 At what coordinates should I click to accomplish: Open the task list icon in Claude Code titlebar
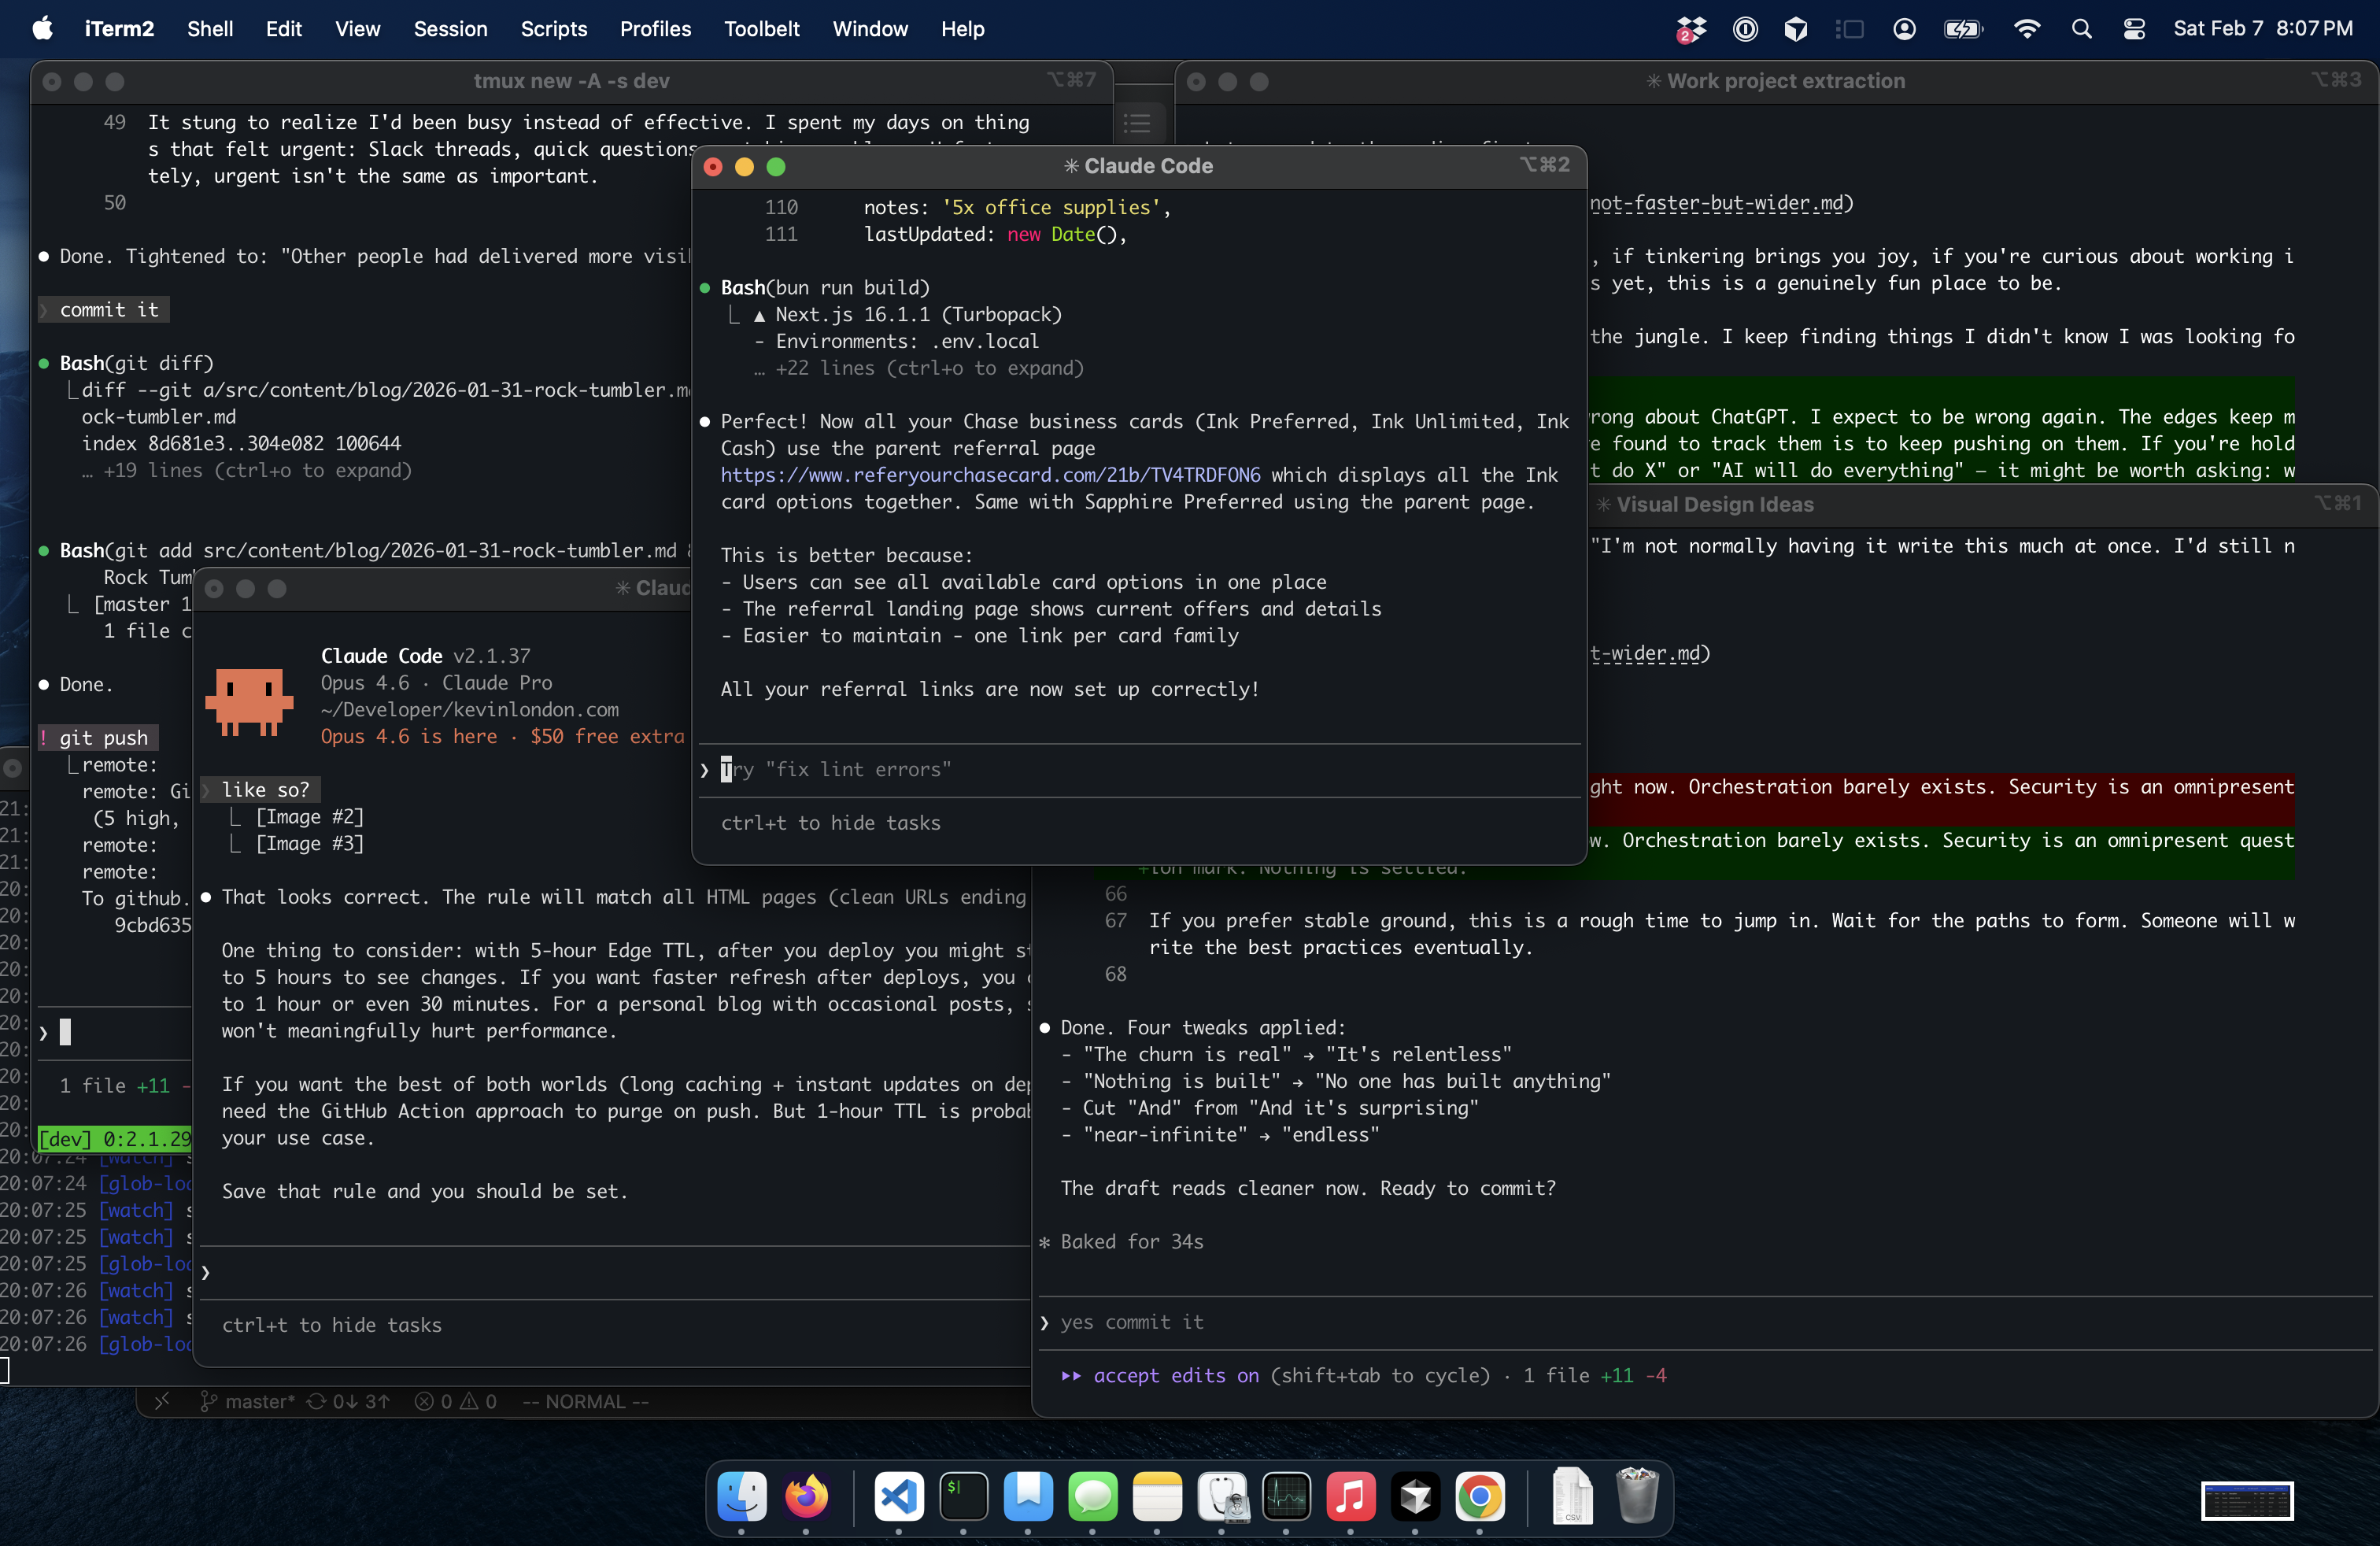coord(1139,124)
